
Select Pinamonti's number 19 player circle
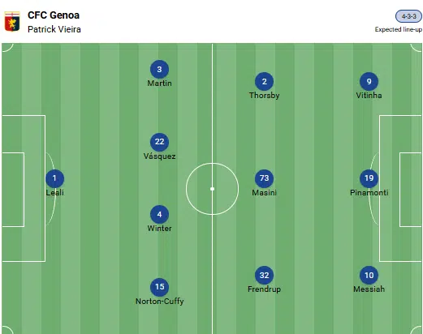click(369, 178)
